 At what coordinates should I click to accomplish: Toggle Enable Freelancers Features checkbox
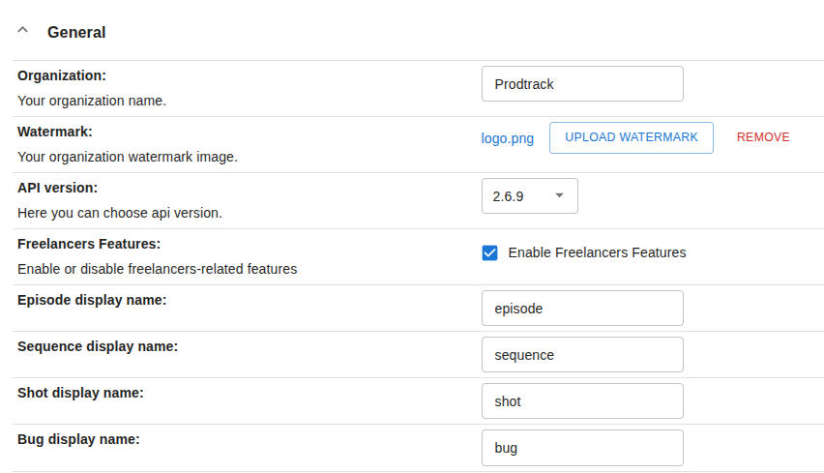click(489, 252)
